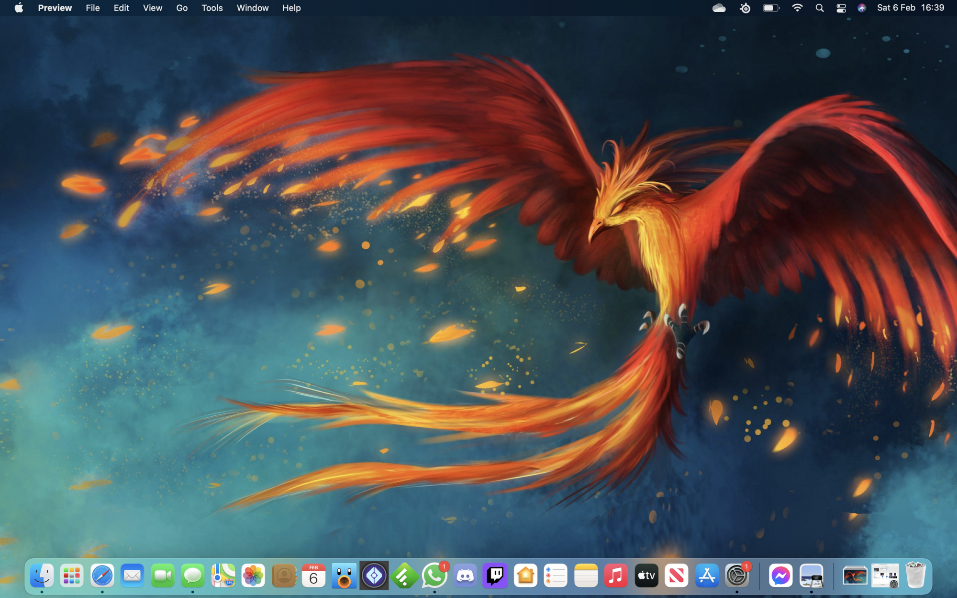Click the Preview application menu

pos(55,8)
